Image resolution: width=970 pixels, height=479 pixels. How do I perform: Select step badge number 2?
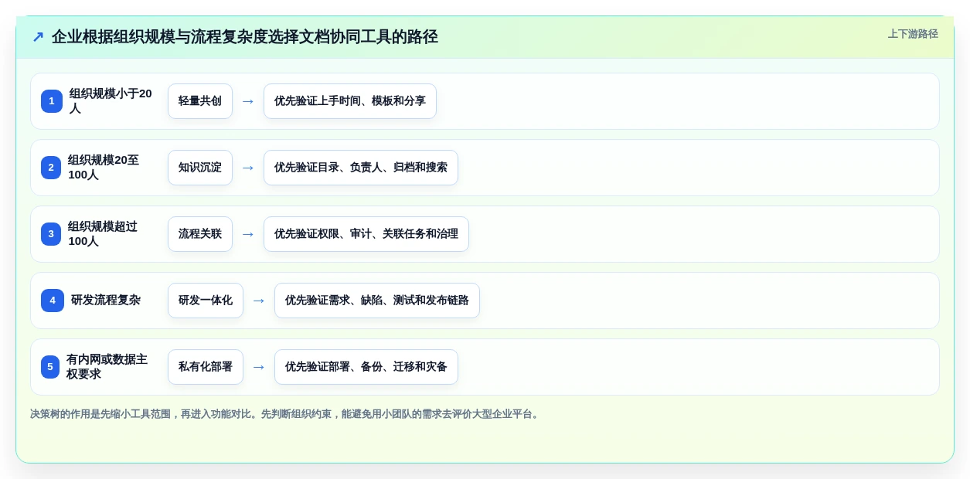pos(51,168)
